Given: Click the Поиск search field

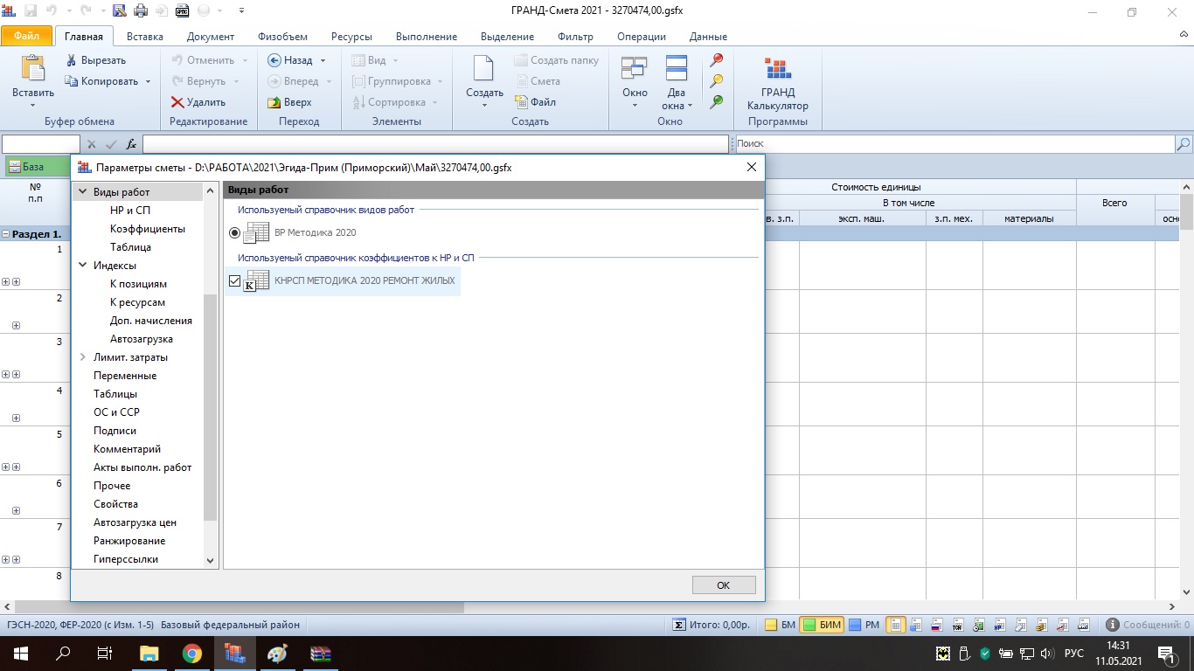Looking at the screenshot, I should click(x=954, y=144).
